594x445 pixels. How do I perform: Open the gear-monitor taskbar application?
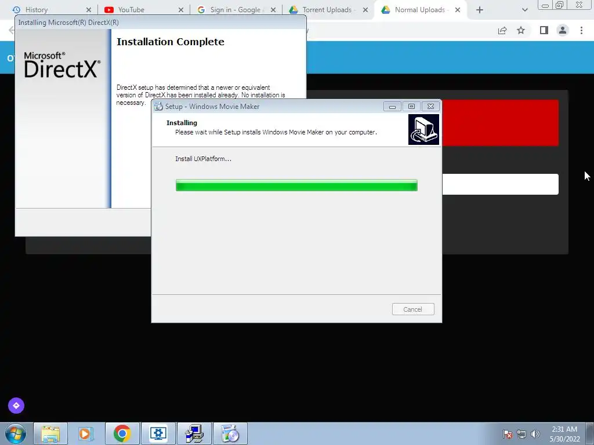(x=158, y=433)
